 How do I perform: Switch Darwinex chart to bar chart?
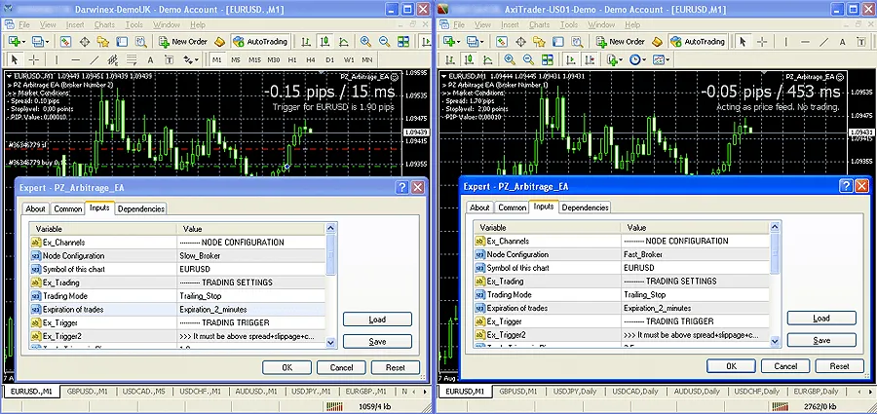[307, 41]
